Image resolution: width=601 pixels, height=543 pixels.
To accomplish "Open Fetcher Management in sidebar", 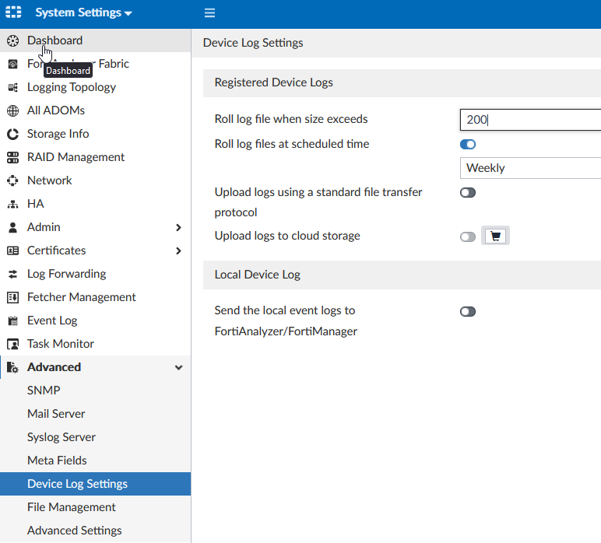I will click(x=81, y=297).
